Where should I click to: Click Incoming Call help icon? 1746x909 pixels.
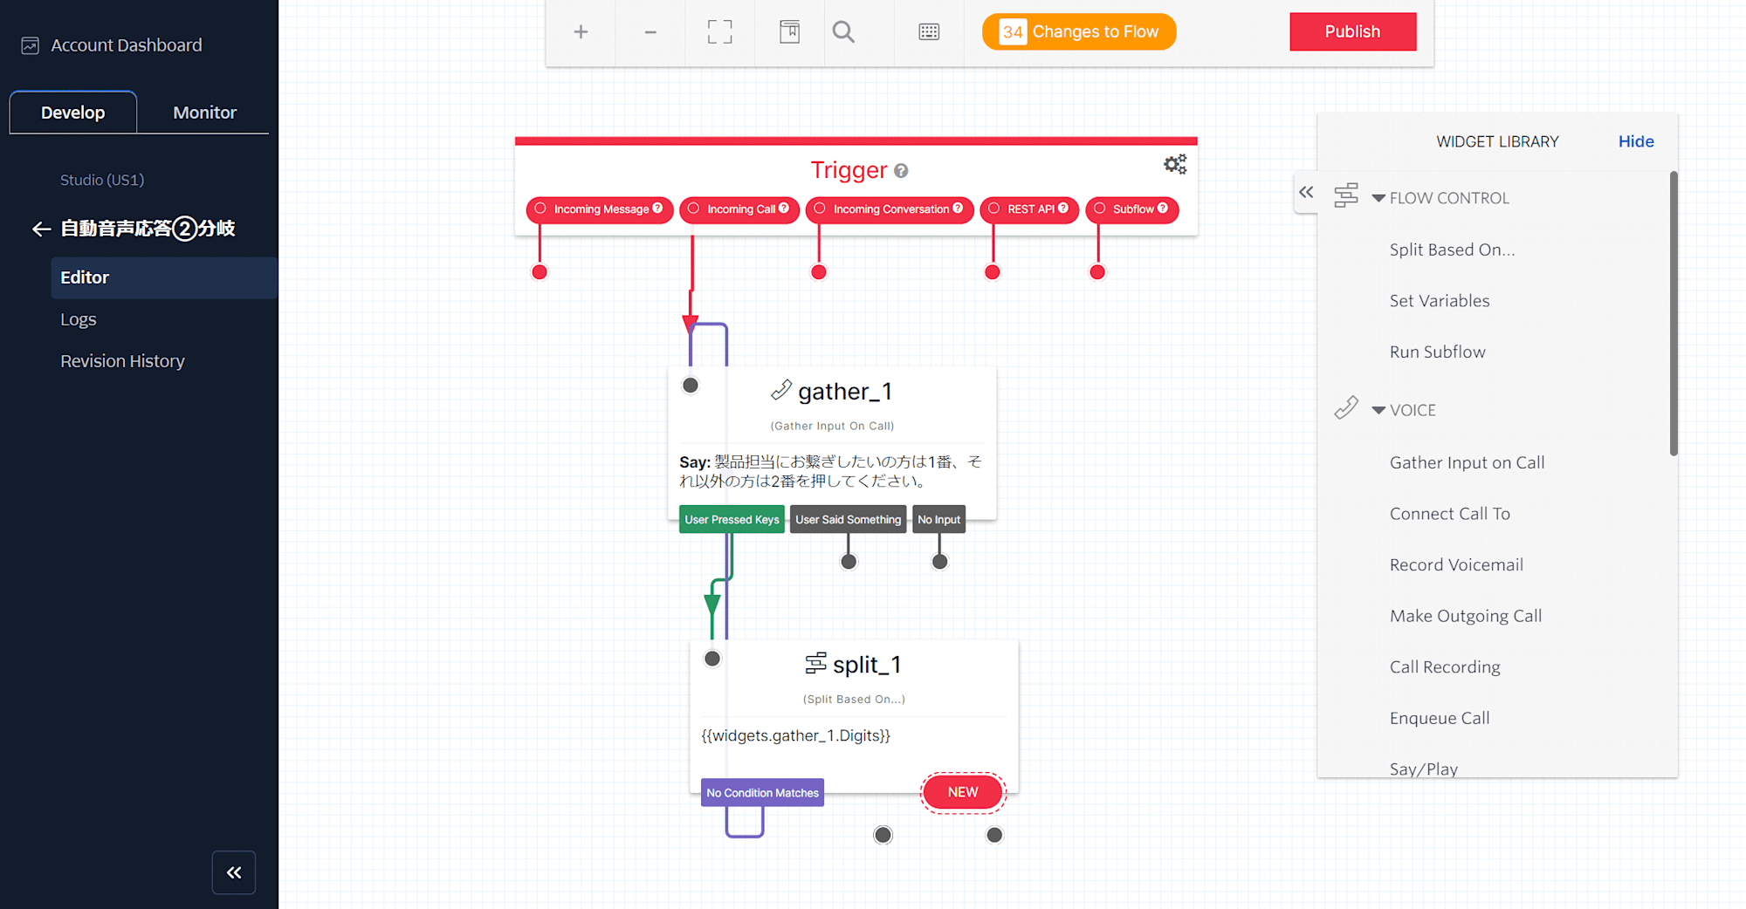coord(784,208)
